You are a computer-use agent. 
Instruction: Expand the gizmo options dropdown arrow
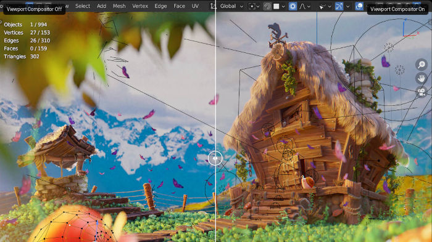[x=347, y=6]
